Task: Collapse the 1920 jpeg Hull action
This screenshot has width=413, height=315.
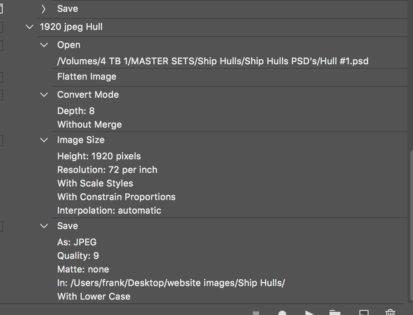Action: (x=29, y=27)
